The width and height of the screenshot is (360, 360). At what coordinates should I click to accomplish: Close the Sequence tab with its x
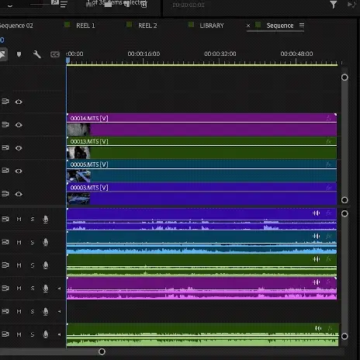[x=248, y=26]
